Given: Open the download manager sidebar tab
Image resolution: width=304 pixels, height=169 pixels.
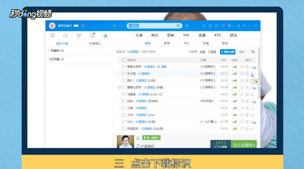Looking at the screenshot, I should coord(105,35).
